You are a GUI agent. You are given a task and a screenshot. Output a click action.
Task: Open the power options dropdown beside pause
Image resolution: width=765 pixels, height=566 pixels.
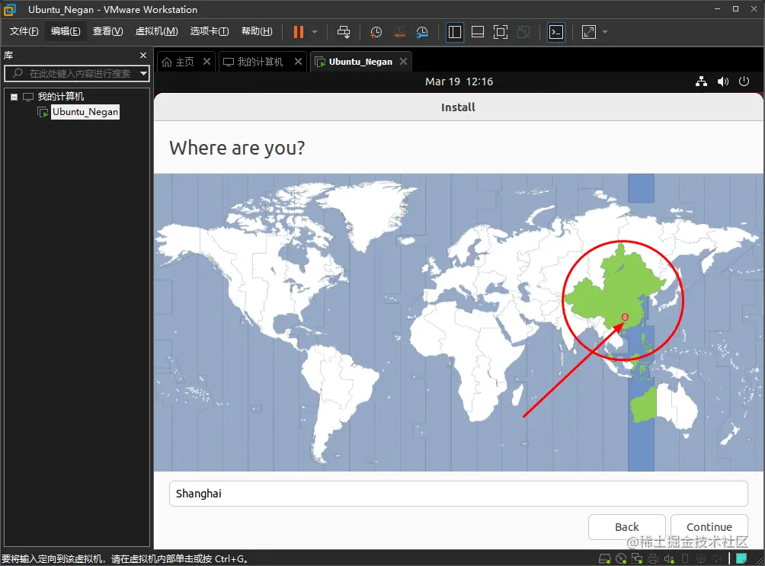tap(315, 32)
